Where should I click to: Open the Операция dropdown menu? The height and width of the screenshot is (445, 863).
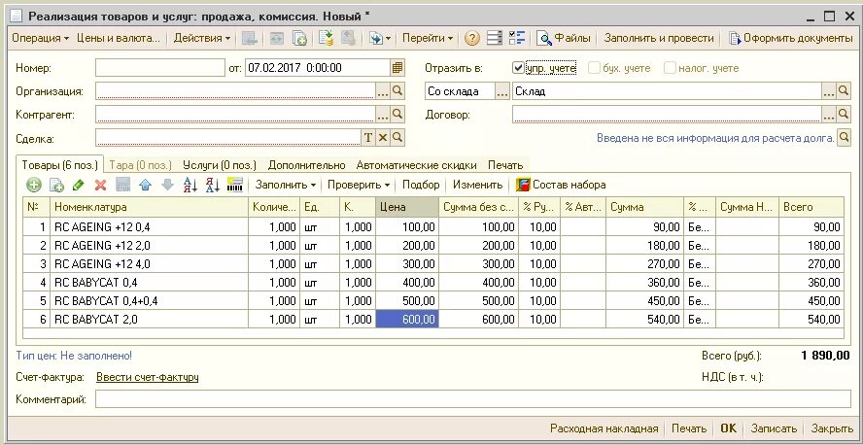click(x=41, y=38)
